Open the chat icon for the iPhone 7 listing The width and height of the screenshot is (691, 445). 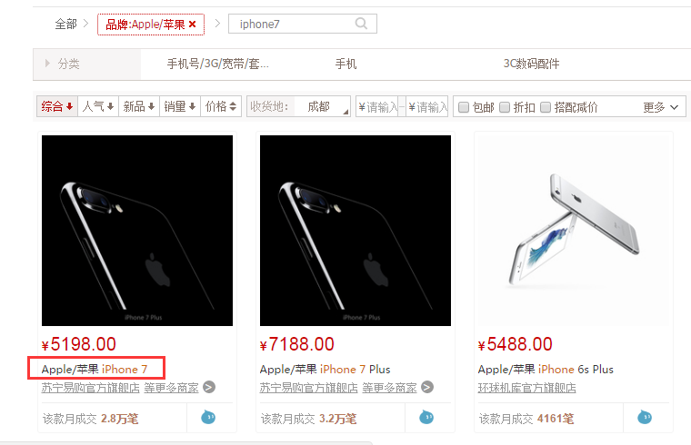[x=208, y=417]
